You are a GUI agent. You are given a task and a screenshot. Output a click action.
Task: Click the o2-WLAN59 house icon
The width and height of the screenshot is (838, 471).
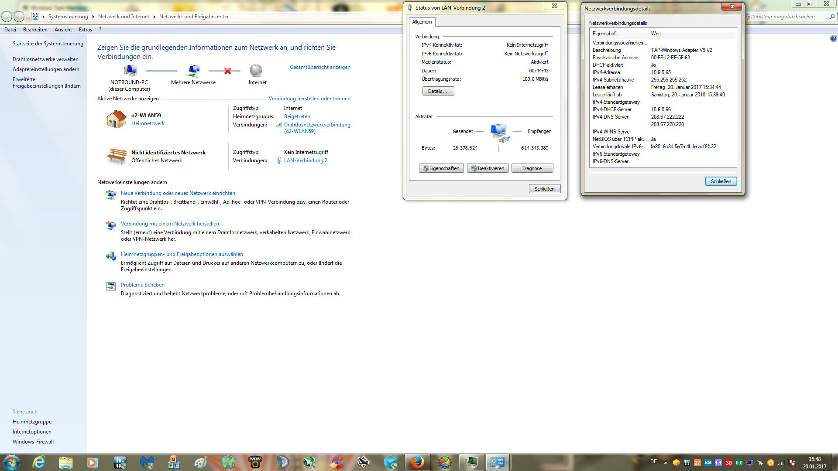116,119
